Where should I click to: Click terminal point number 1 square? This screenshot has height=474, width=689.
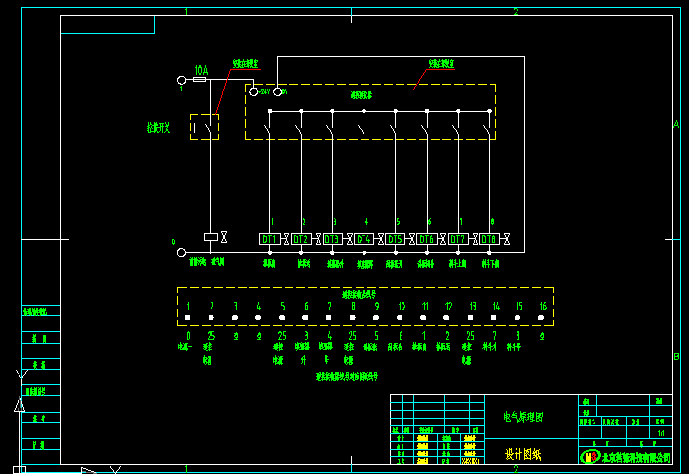[188, 318]
